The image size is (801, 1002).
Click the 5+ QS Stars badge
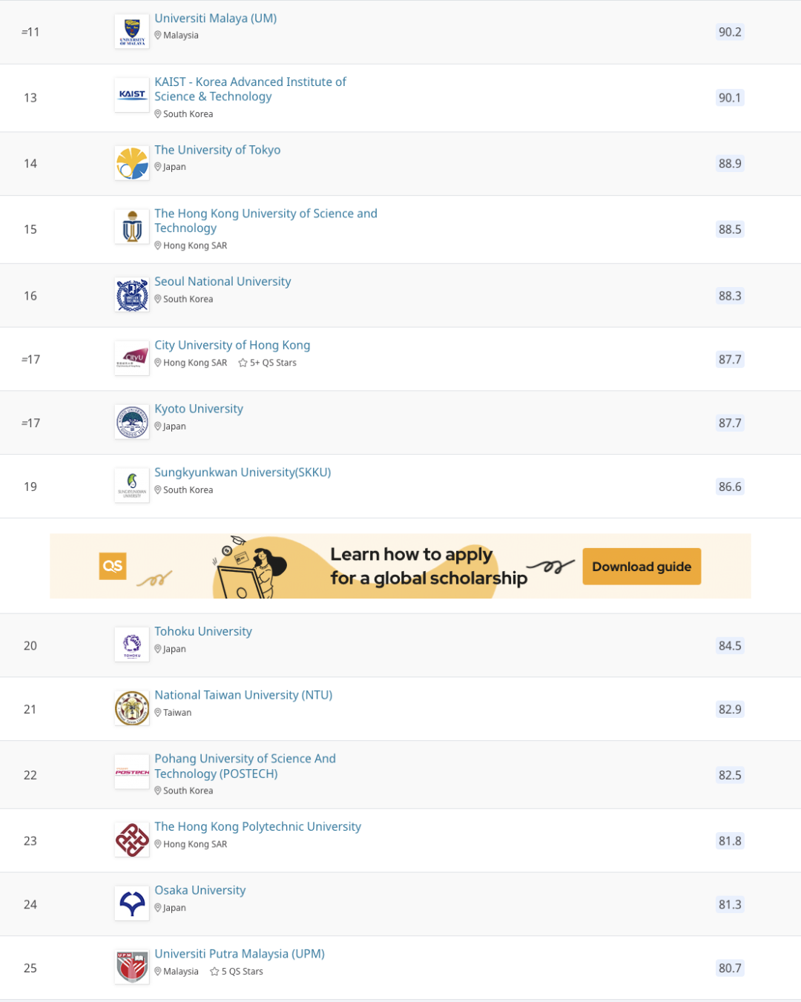(267, 363)
